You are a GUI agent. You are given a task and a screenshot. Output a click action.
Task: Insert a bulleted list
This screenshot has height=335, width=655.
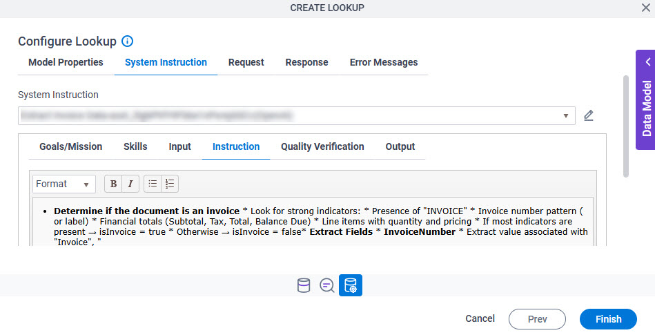153,184
